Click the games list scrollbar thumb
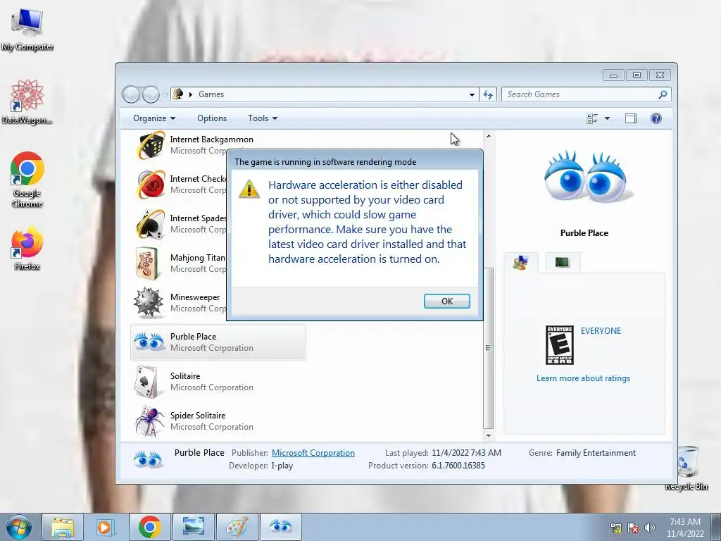Image resolution: width=721 pixels, height=541 pixels. pos(489,348)
